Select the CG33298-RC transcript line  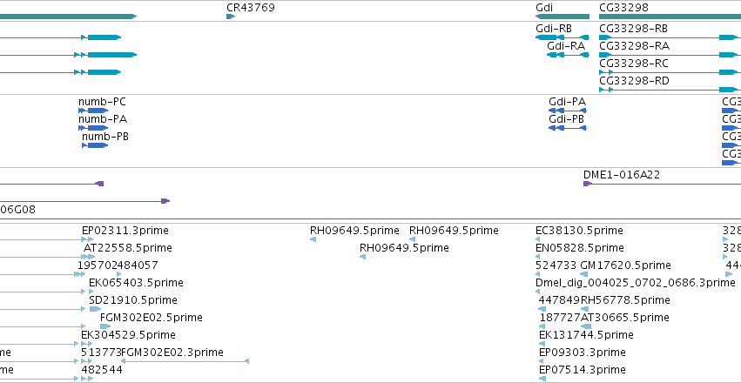pyautogui.click(x=670, y=72)
